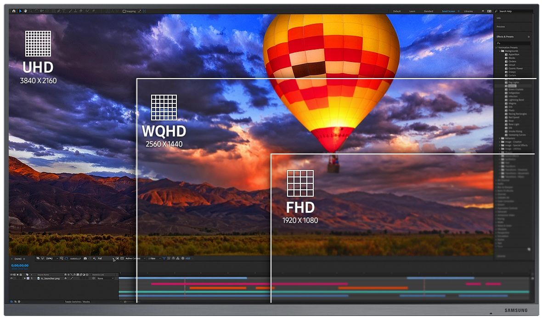The width and height of the screenshot is (542, 318).
Task: Select the Pen tool in toolbar
Action: 59,11
